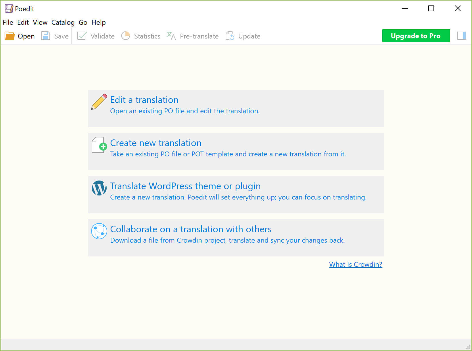Open the Help menu
Image resolution: width=472 pixels, height=351 pixels.
pos(99,22)
